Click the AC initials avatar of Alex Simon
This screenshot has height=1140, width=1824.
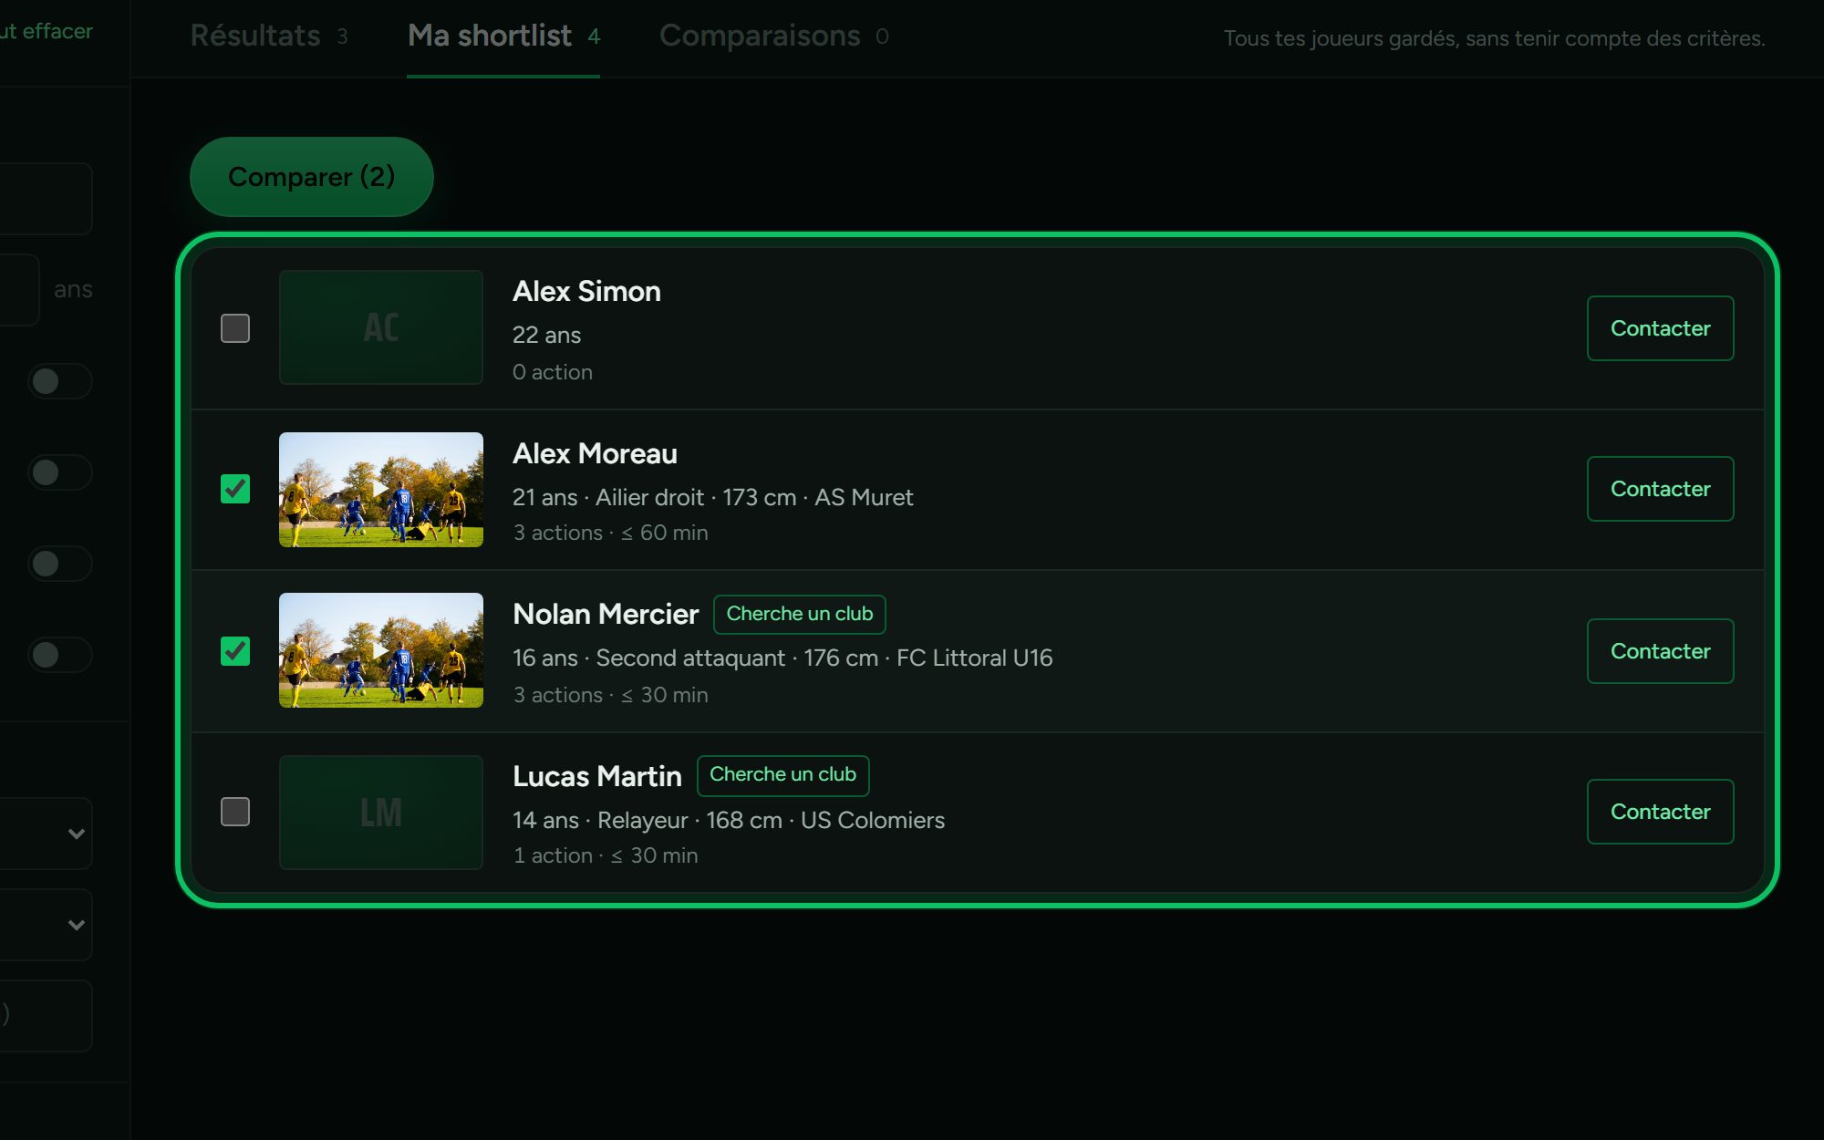[x=381, y=327]
